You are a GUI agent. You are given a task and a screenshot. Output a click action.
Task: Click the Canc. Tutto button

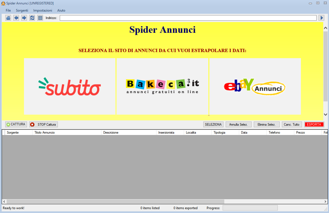point(292,125)
